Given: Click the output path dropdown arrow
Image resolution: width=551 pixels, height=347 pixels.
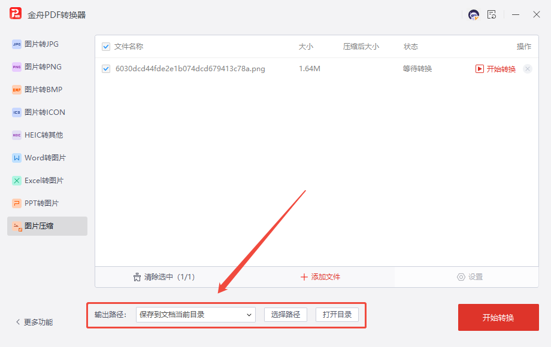Looking at the screenshot, I should [x=249, y=315].
